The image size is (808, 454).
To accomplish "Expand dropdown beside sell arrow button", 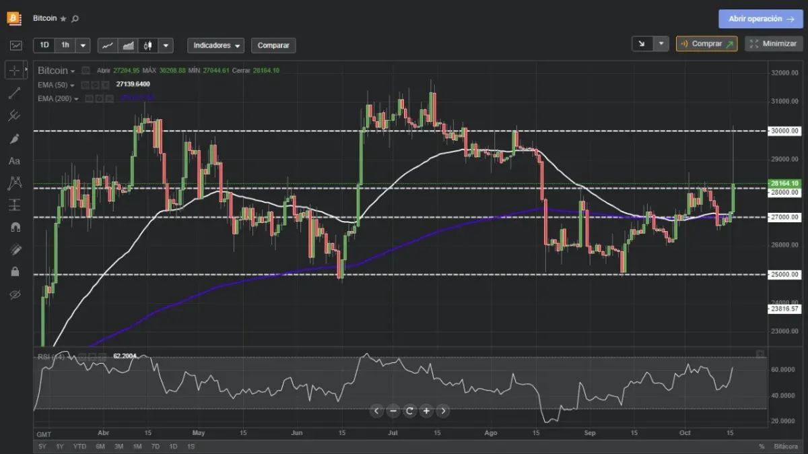I will pos(661,44).
